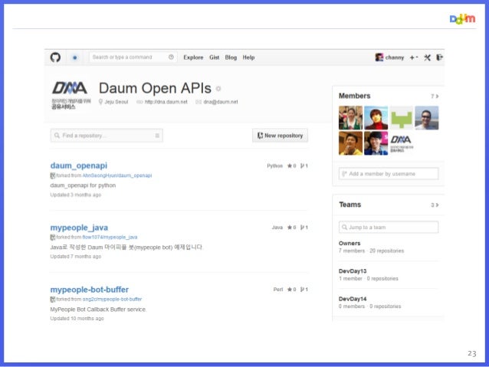Open the Owners team
This screenshot has width=489, height=367.
coord(350,244)
